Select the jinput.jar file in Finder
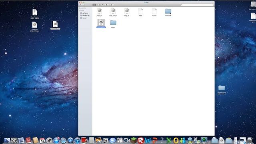This screenshot has width=256, height=144. point(99,12)
